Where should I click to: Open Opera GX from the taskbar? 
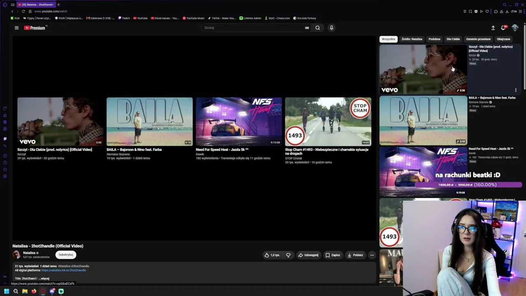point(43,291)
